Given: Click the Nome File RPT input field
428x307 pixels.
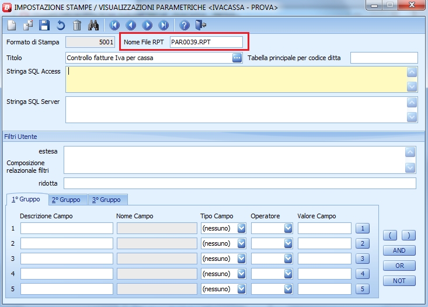Looking at the screenshot, I should 206,42.
